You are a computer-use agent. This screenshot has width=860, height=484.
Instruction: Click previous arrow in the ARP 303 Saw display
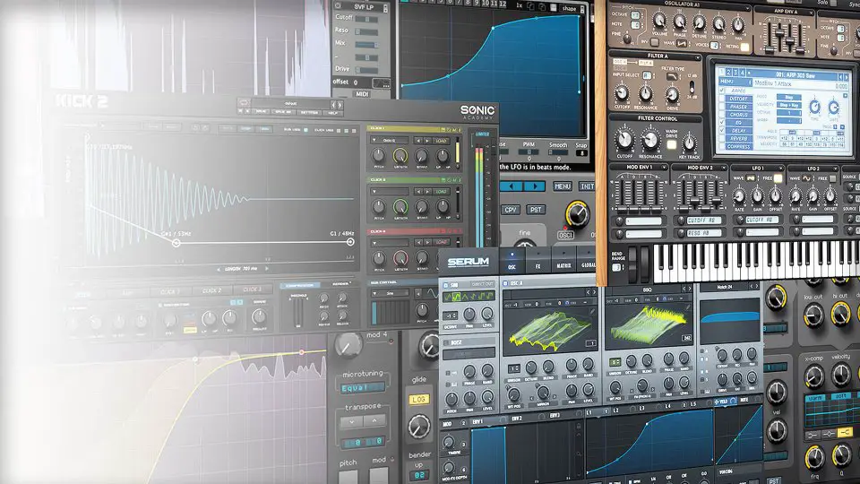point(840,76)
